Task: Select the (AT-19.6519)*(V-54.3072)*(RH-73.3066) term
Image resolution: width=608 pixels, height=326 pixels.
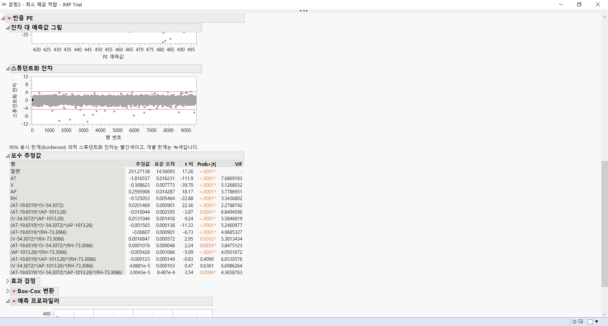Action: (x=52, y=246)
